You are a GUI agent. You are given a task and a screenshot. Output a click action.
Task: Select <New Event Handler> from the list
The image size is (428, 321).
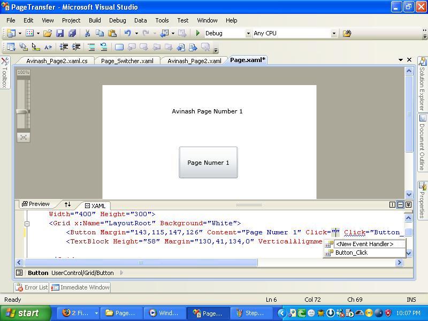tap(364, 244)
